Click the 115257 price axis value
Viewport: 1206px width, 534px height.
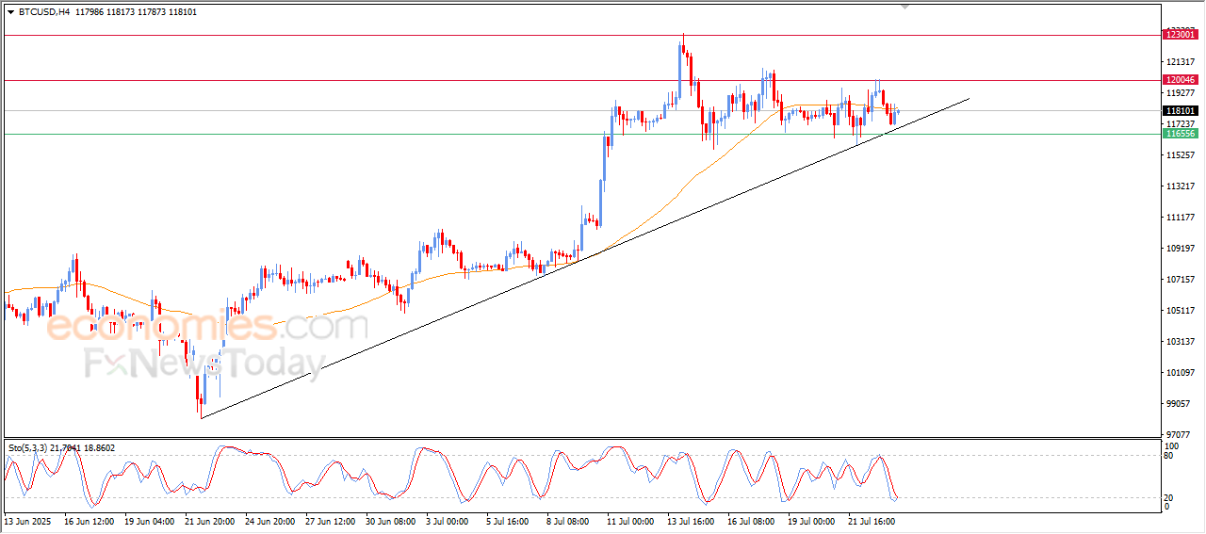click(x=1181, y=155)
